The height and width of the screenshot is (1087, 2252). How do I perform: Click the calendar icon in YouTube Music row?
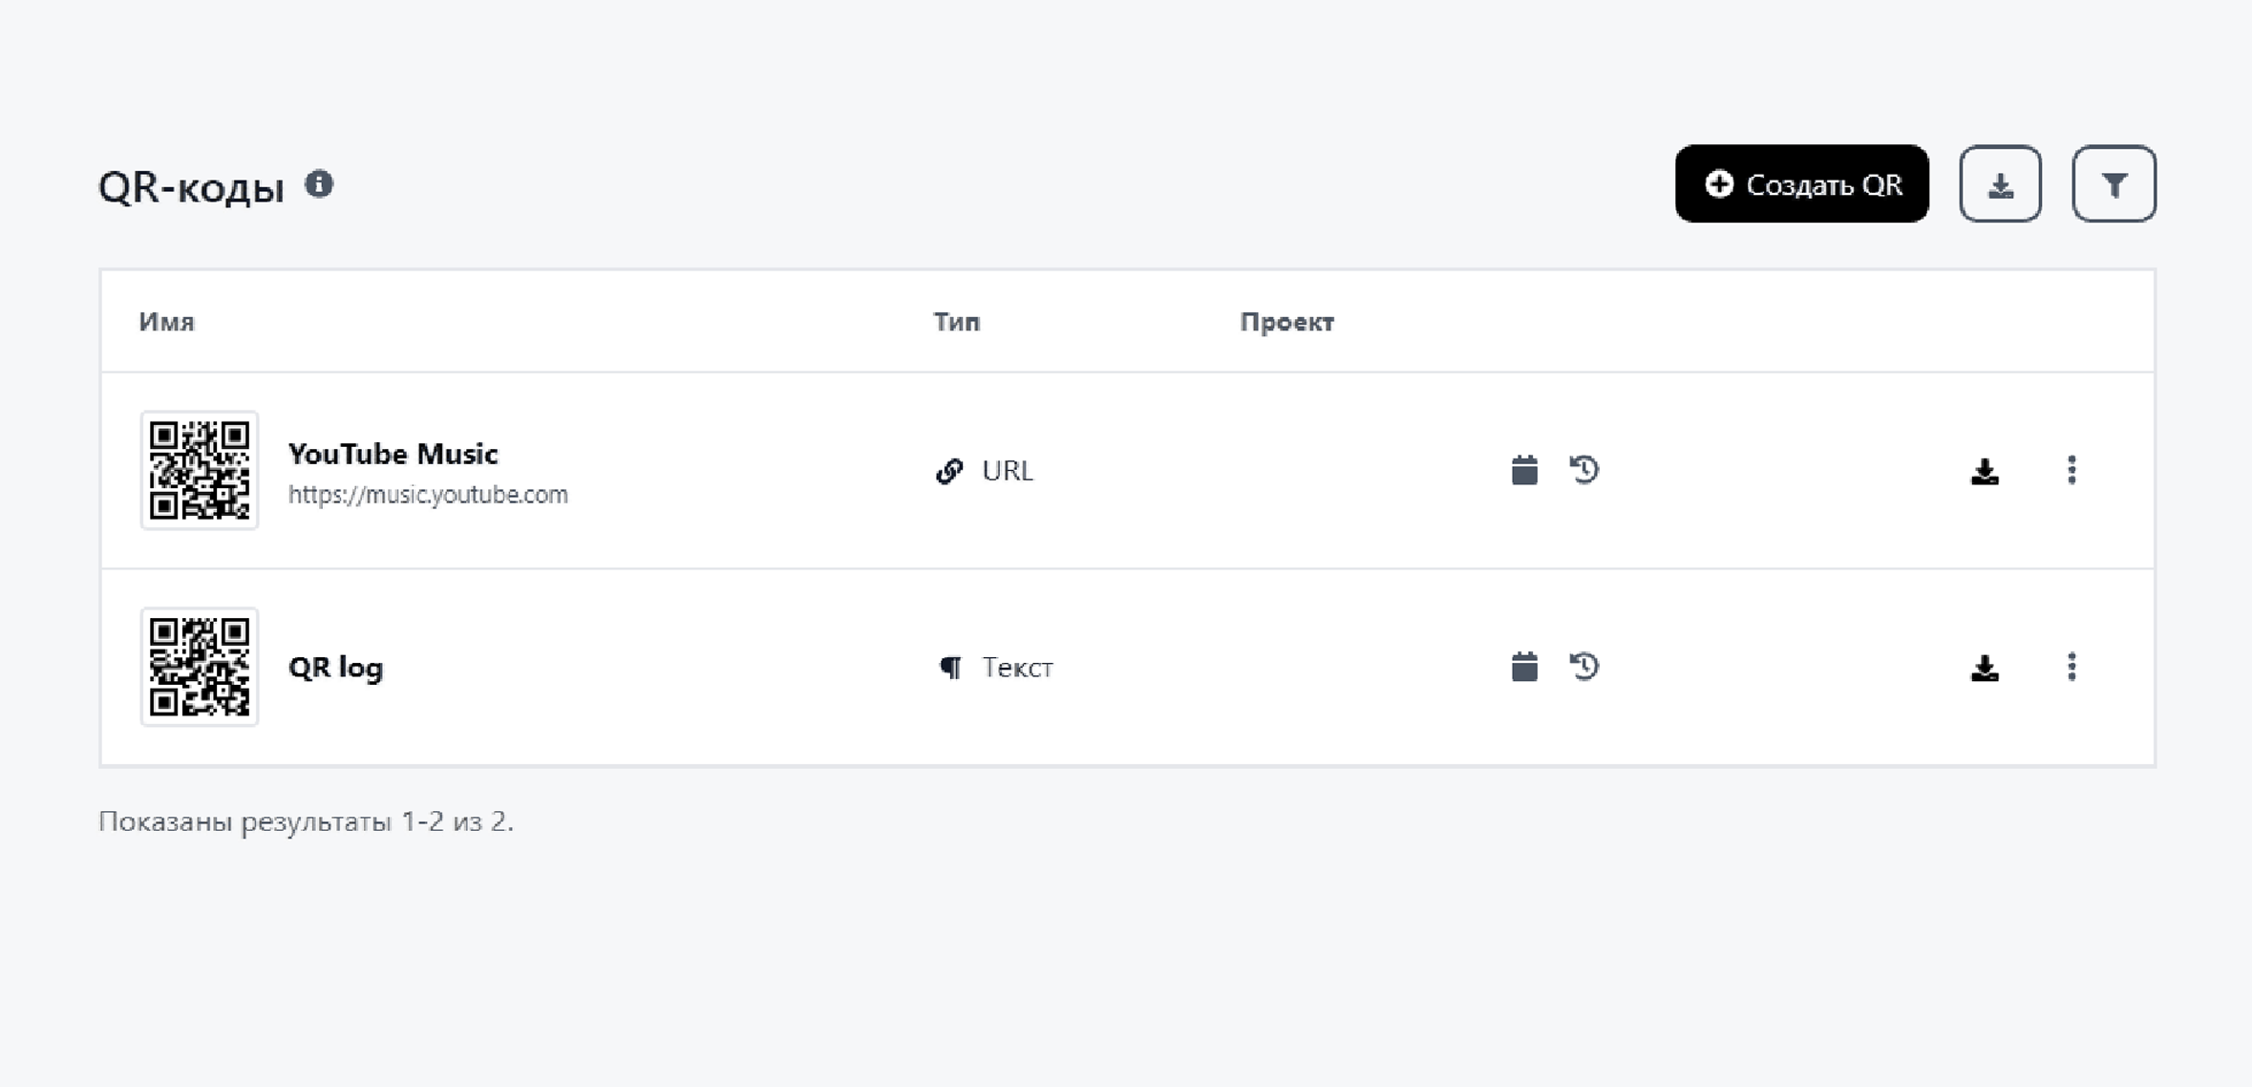pos(1524,470)
